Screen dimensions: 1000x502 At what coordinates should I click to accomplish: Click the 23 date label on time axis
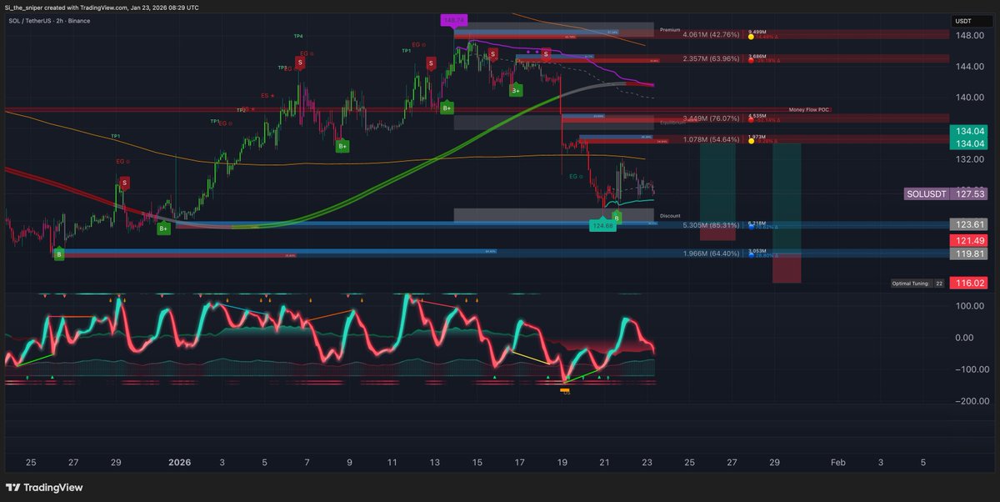[646, 461]
